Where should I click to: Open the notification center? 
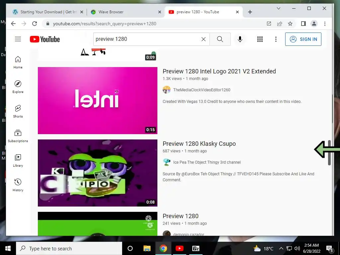click(330, 248)
